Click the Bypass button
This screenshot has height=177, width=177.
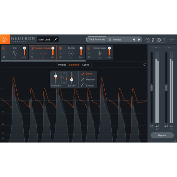click(162, 135)
